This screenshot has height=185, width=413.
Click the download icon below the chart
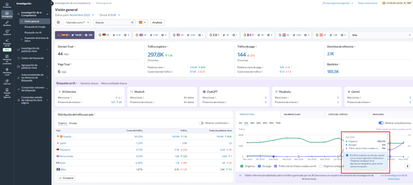(x=407, y=166)
